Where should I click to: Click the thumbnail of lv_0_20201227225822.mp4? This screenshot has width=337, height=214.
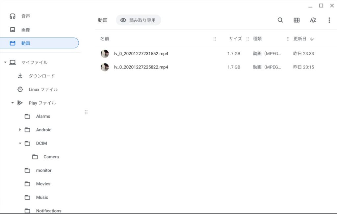pos(105,67)
